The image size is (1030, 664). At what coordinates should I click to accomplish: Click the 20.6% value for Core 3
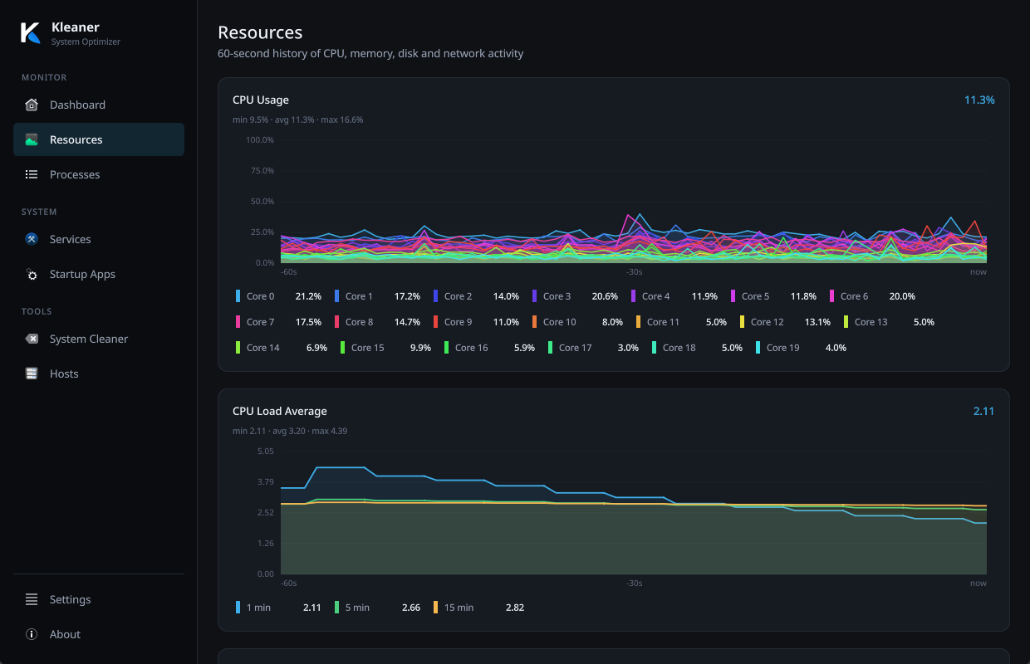pos(605,296)
